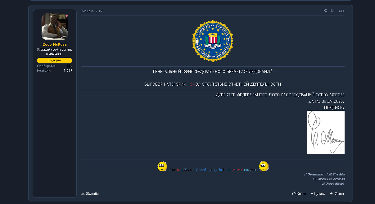
Task: Like the post with Клёво button
Action: [x=299, y=194]
